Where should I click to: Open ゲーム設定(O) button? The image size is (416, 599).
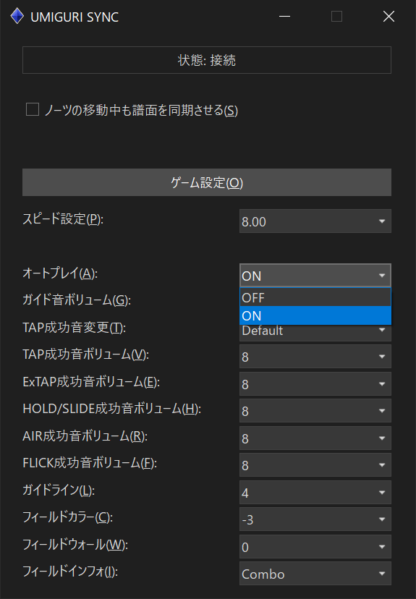[x=207, y=182]
